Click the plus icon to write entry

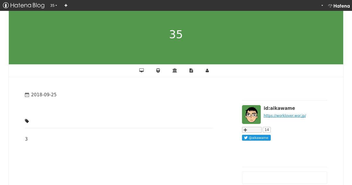66,5
